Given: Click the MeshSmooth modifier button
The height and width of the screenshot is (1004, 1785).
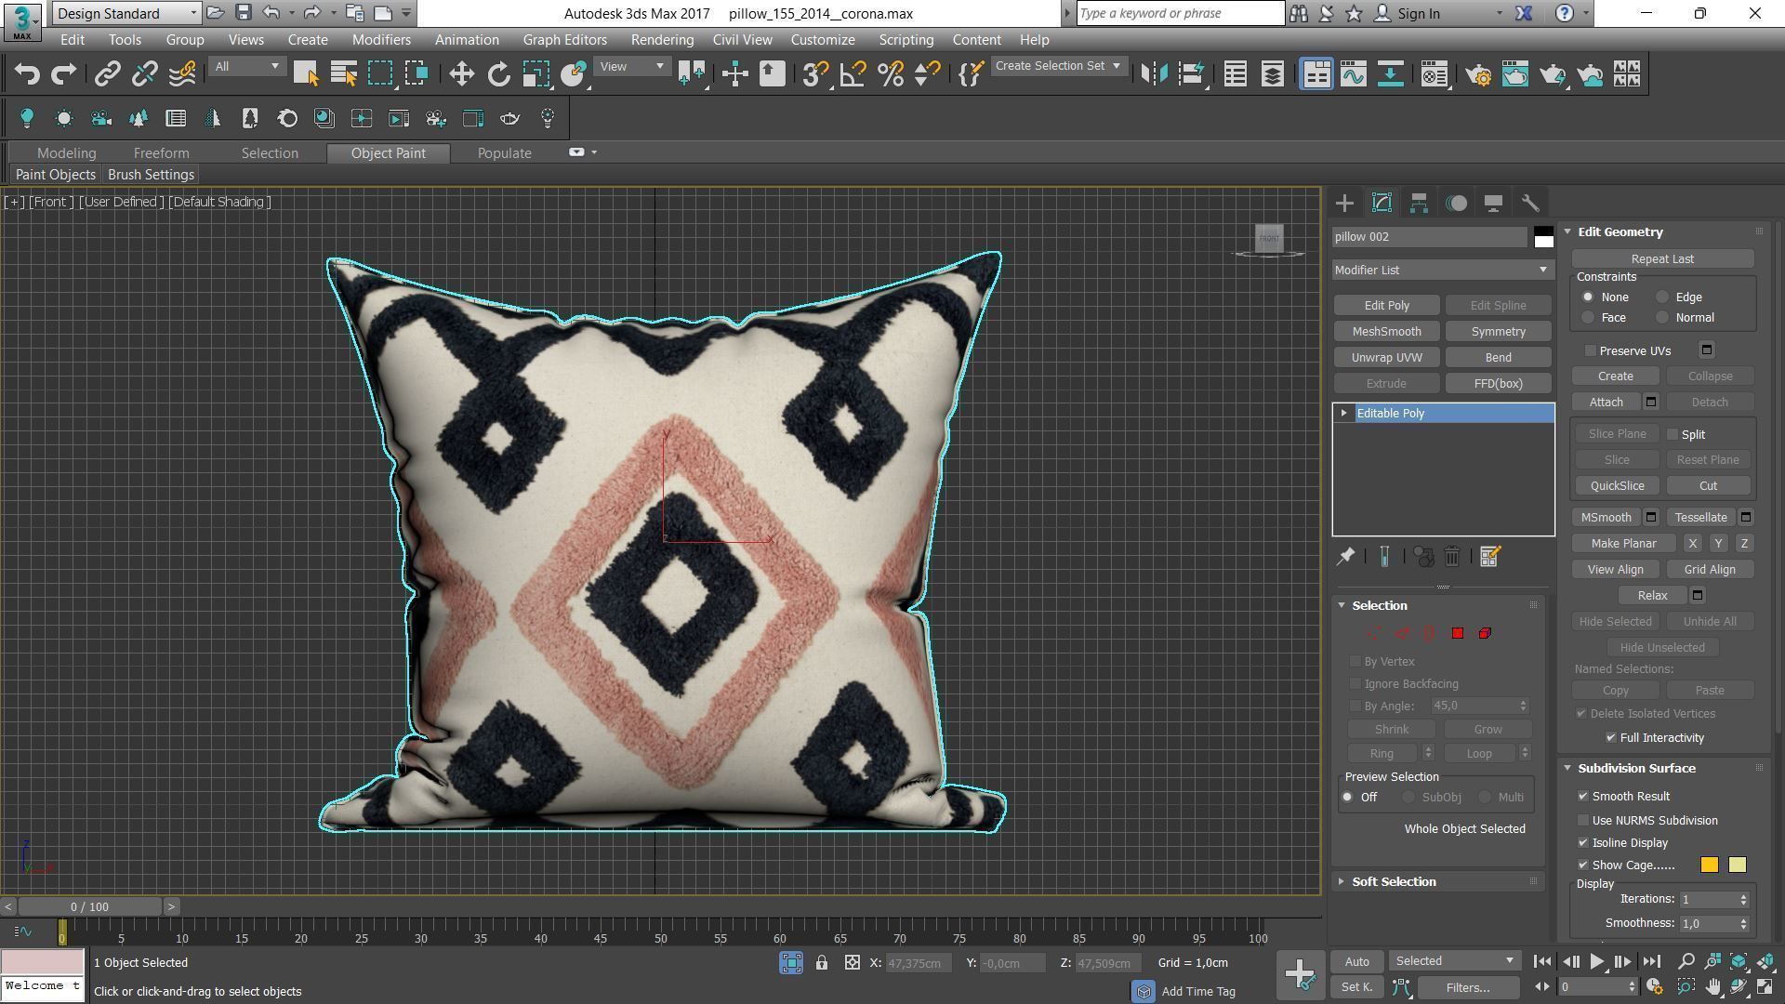Looking at the screenshot, I should point(1386,332).
